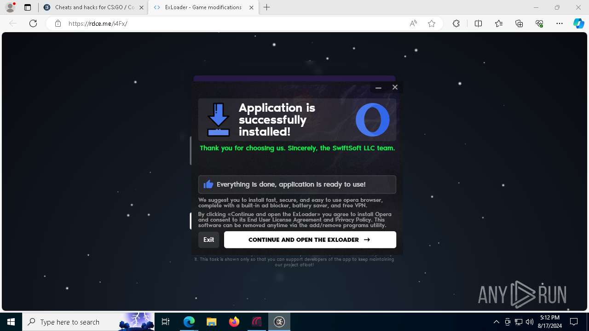The height and width of the screenshot is (331, 589).
Task: Open Edge Settings and more menu
Action: [x=560, y=23]
